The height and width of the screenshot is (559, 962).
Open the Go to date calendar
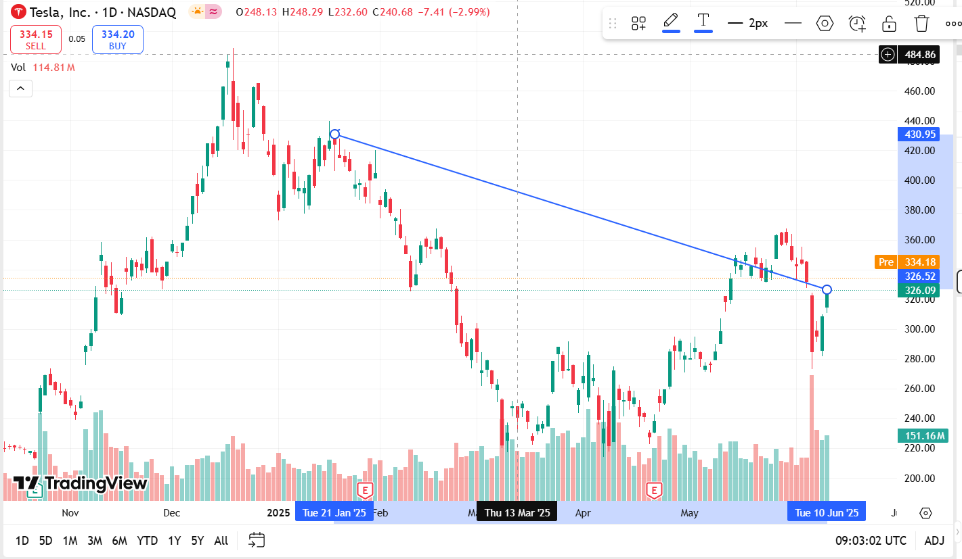(x=257, y=540)
